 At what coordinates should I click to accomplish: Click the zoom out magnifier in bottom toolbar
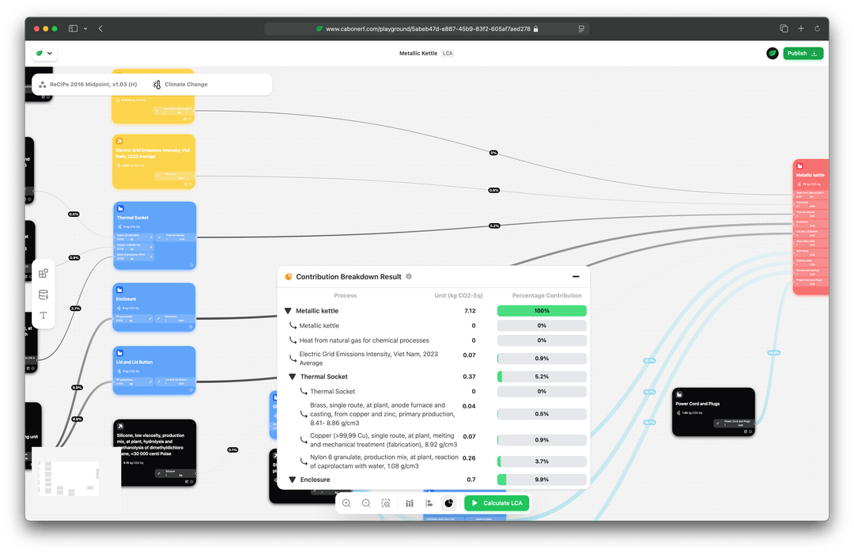(x=366, y=503)
